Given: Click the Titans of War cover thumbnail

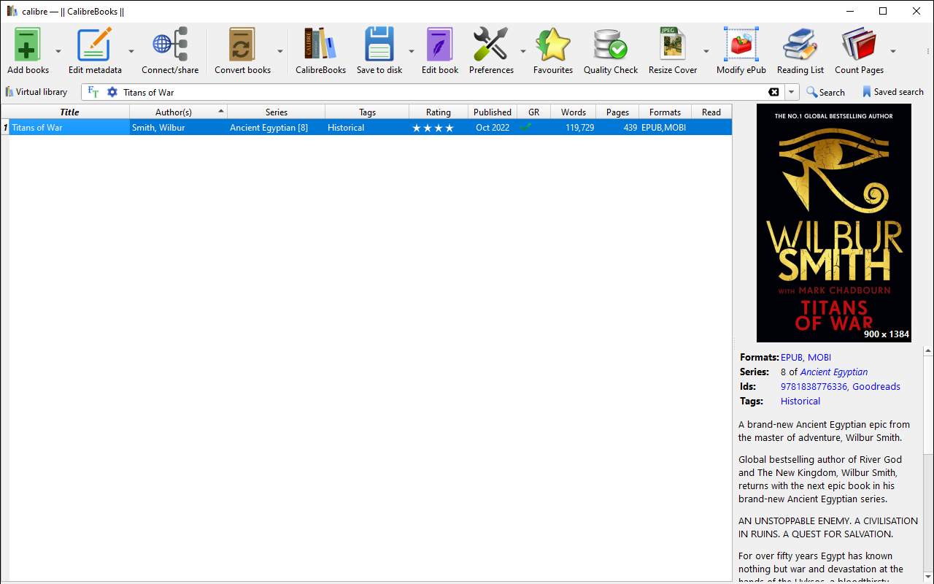Looking at the screenshot, I should tap(833, 223).
